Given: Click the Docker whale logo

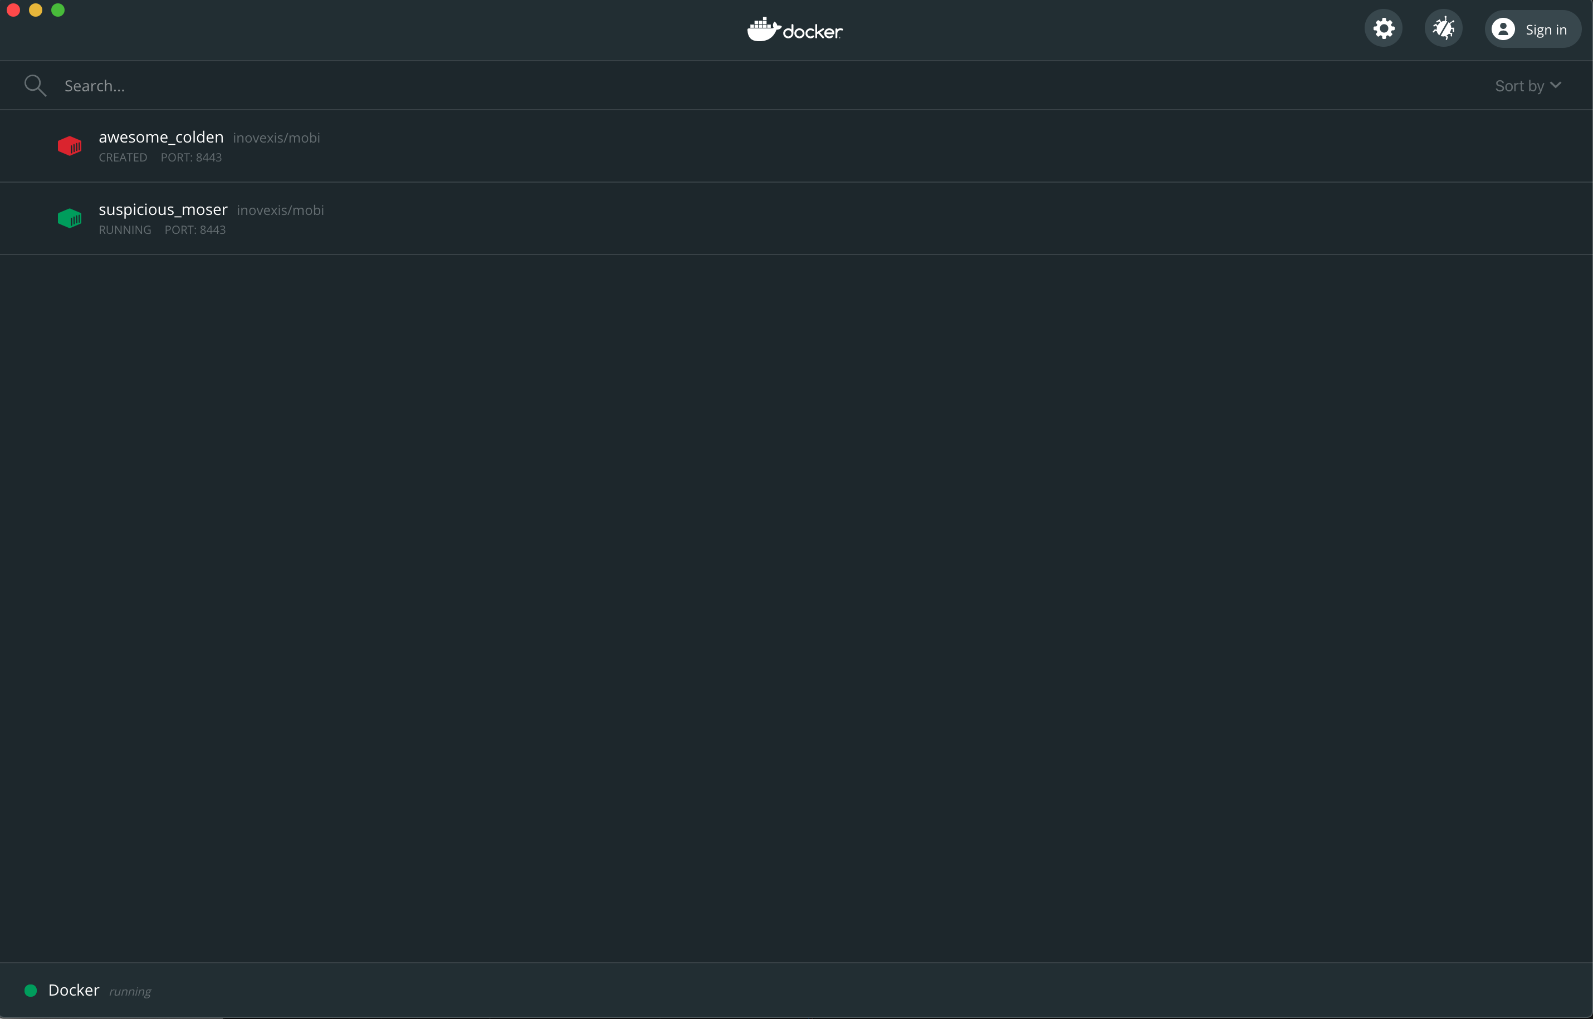Looking at the screenshot, I should point(794,29).
